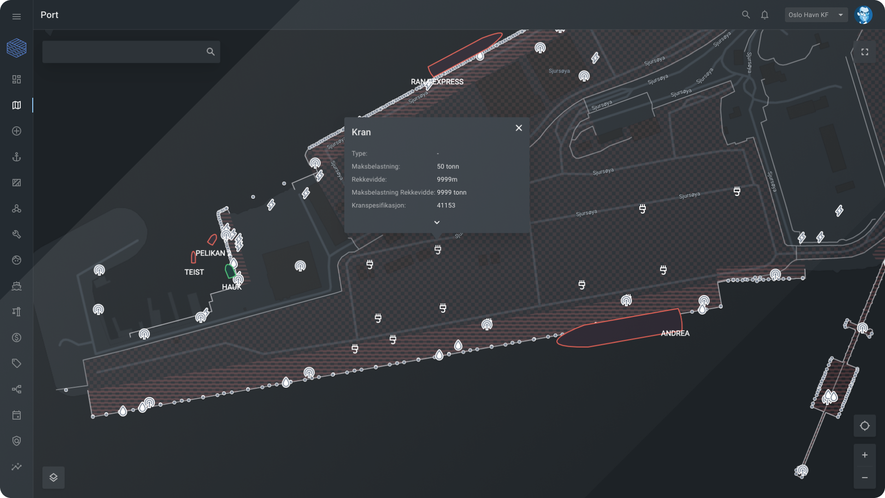
Task: Select a power outlet icon on the Sjursøya pier
Action: click(x=642, y=208)
